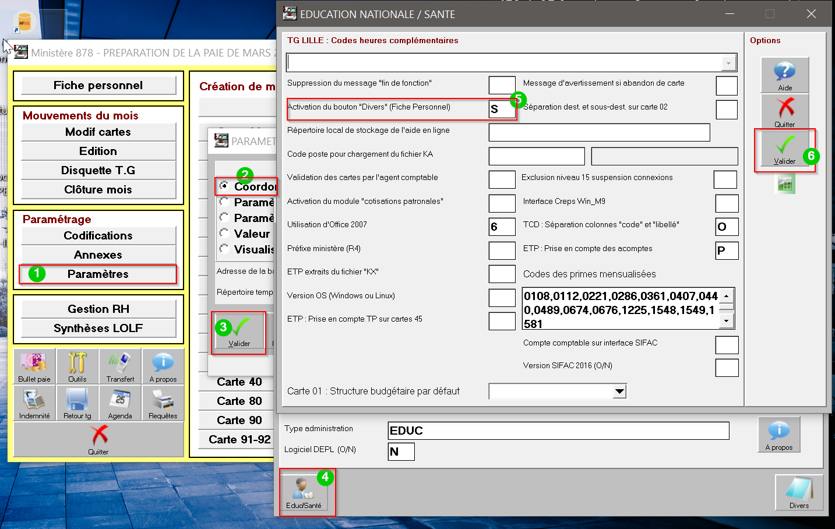Click the green Valider checkmark in Options

tap(784, 148)
